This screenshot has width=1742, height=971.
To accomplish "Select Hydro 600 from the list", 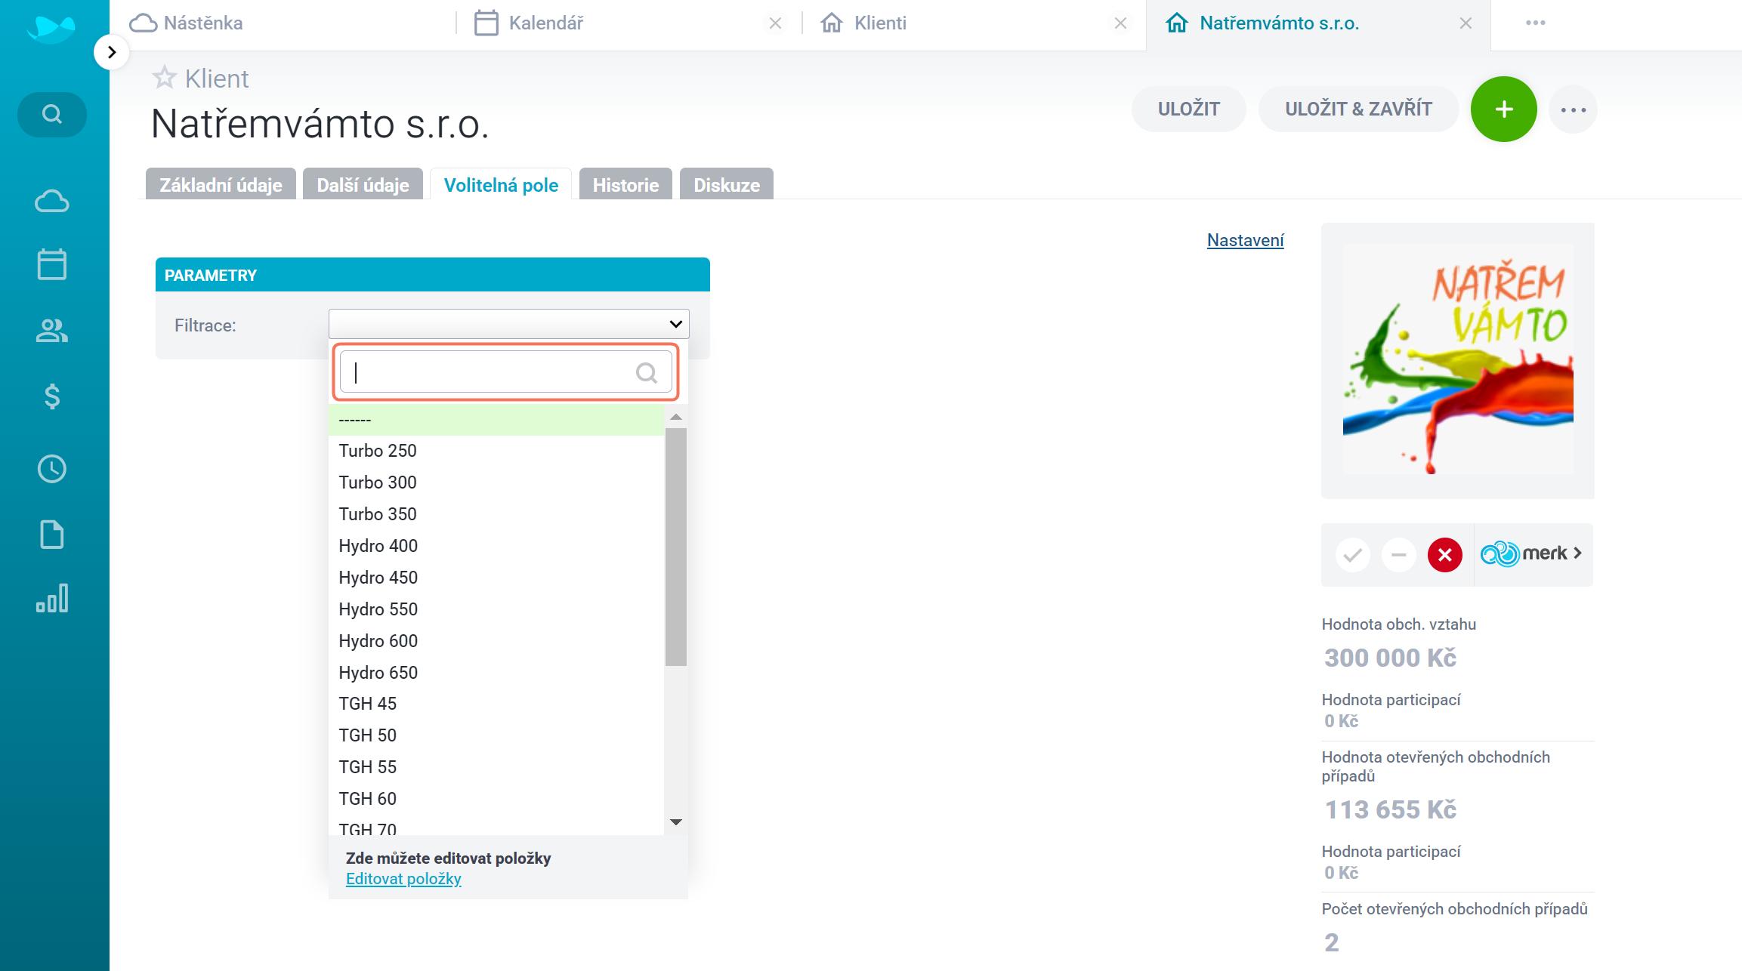I will point(496,641).
